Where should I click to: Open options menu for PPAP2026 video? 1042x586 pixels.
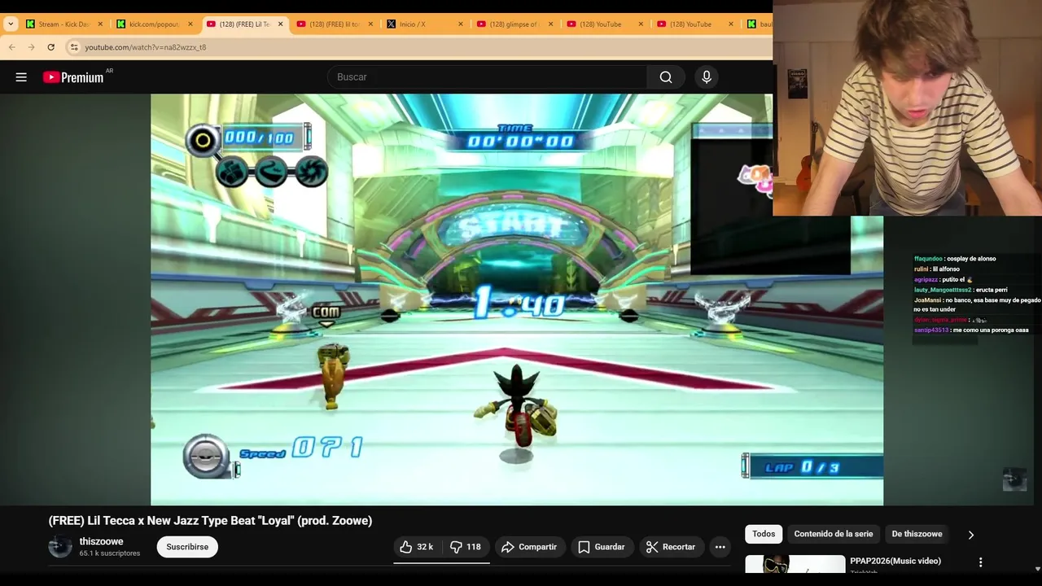pyautogui.click(x=980, y=562)
